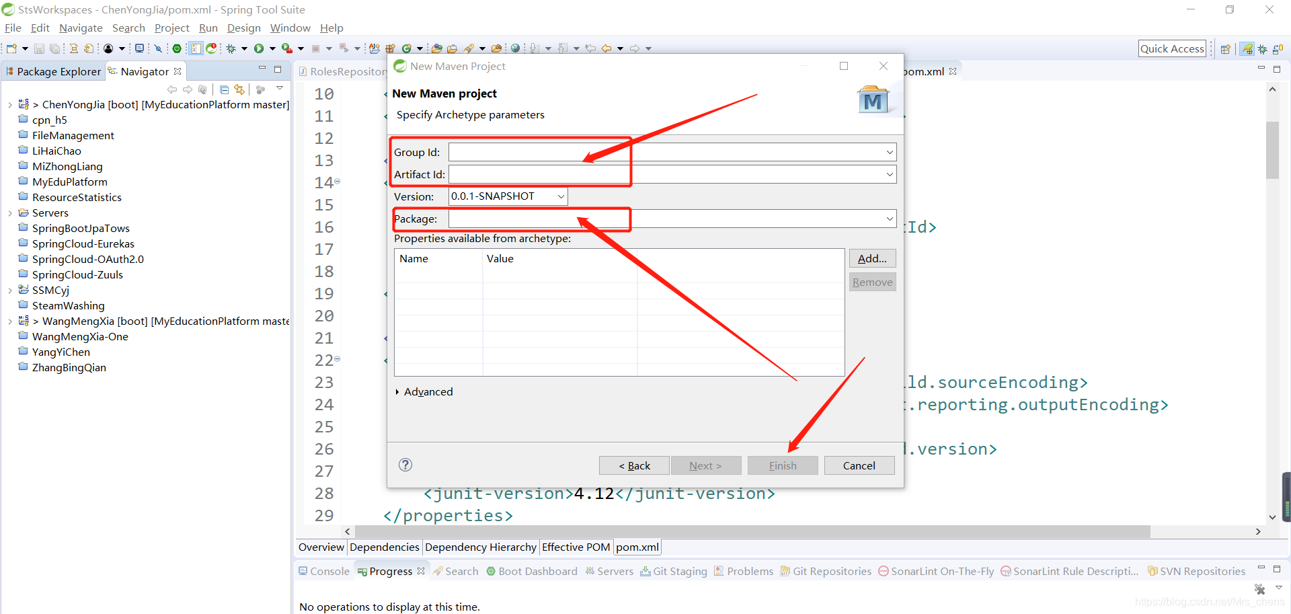
Task: Toggle the Spring perspective button
Action: pos(1247,49)
